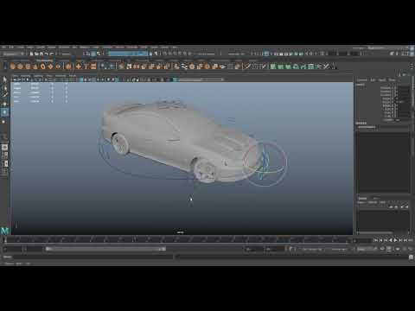
Task: Choose the Lasso selection tool
Action: coord(4,87)
